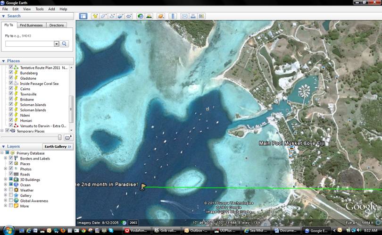Screen dimensions: 382x235
Task: Click the 2003 historical imagery year
Action: [x=133, y=223]
